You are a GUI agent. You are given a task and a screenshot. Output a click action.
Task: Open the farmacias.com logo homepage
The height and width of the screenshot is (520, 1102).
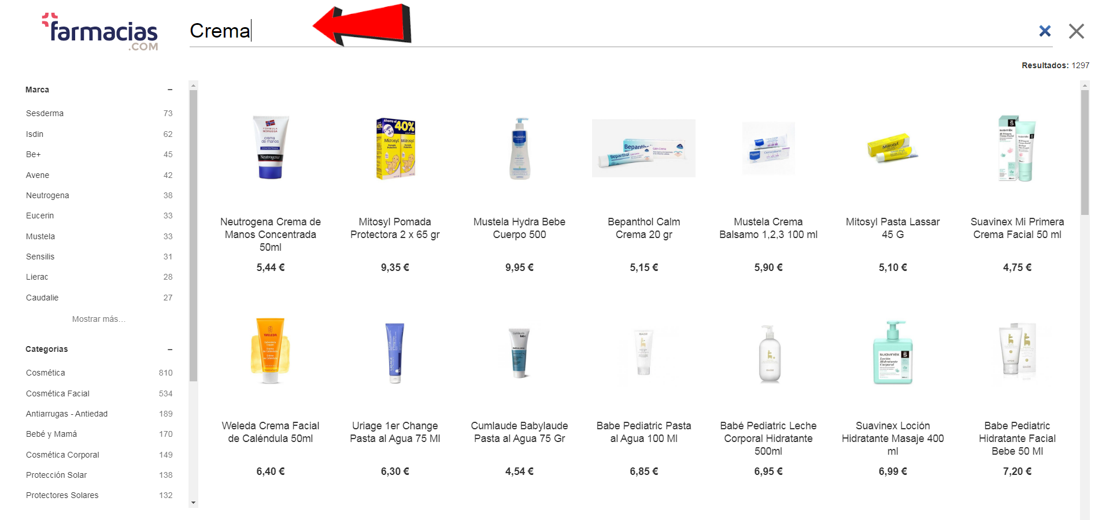coord(100,32)
